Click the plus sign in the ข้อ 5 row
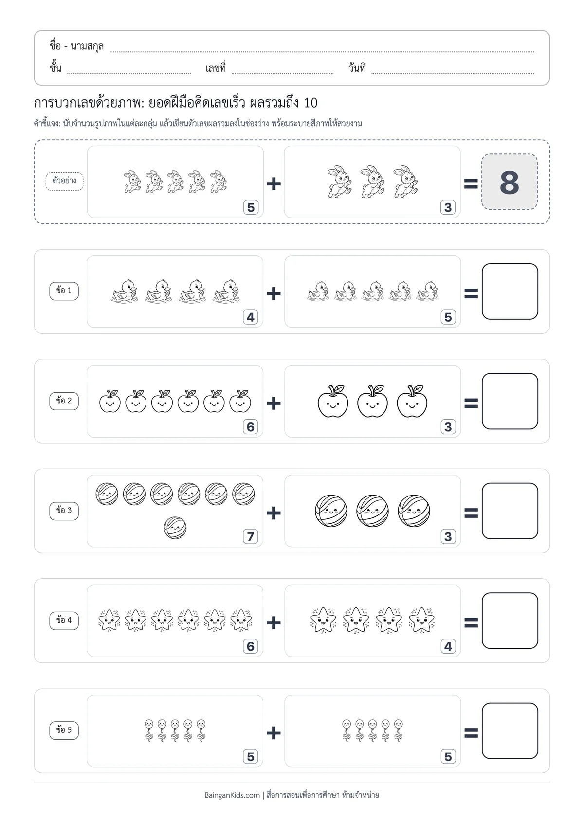This screenshot has height=826, width=584. [x=274, y=733]
